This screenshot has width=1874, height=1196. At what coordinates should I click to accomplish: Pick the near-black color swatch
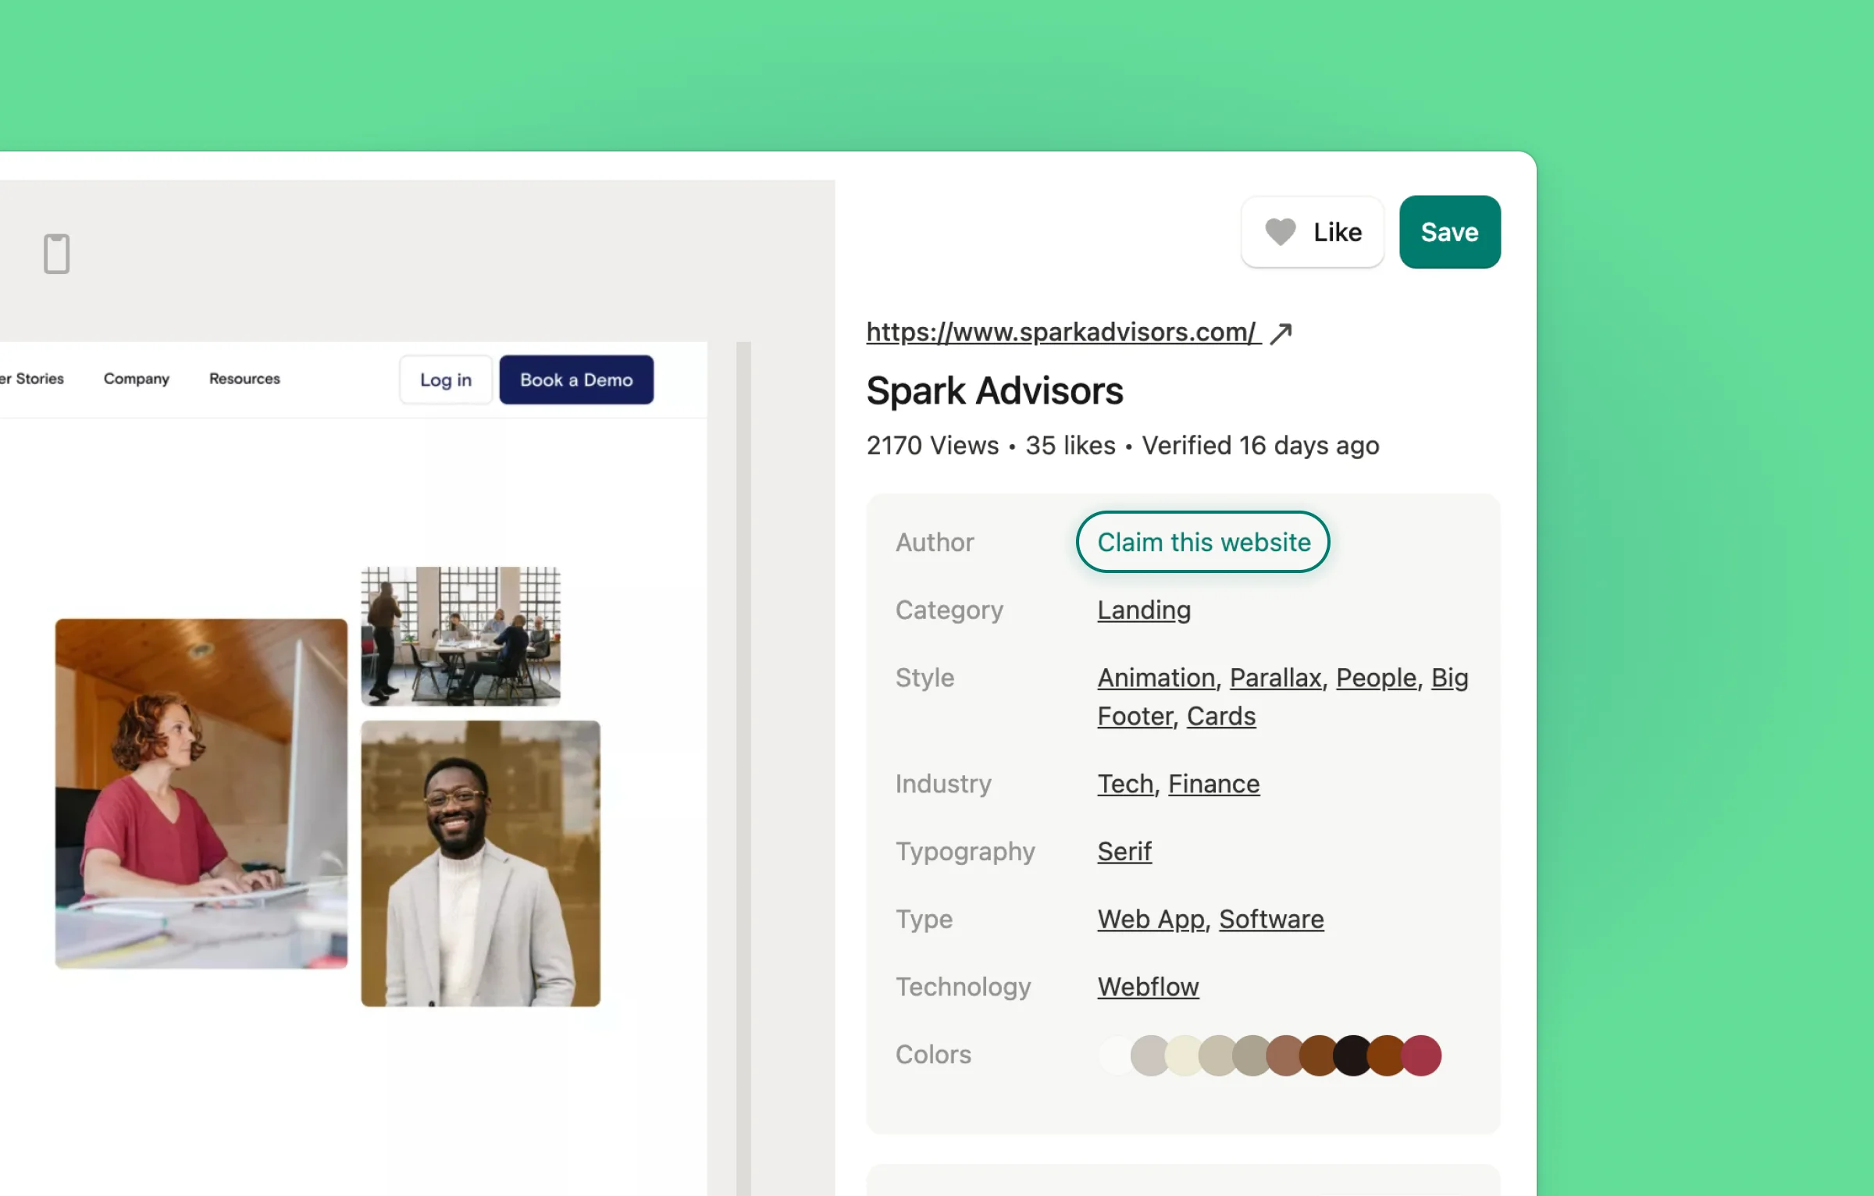point(1352,1055)
